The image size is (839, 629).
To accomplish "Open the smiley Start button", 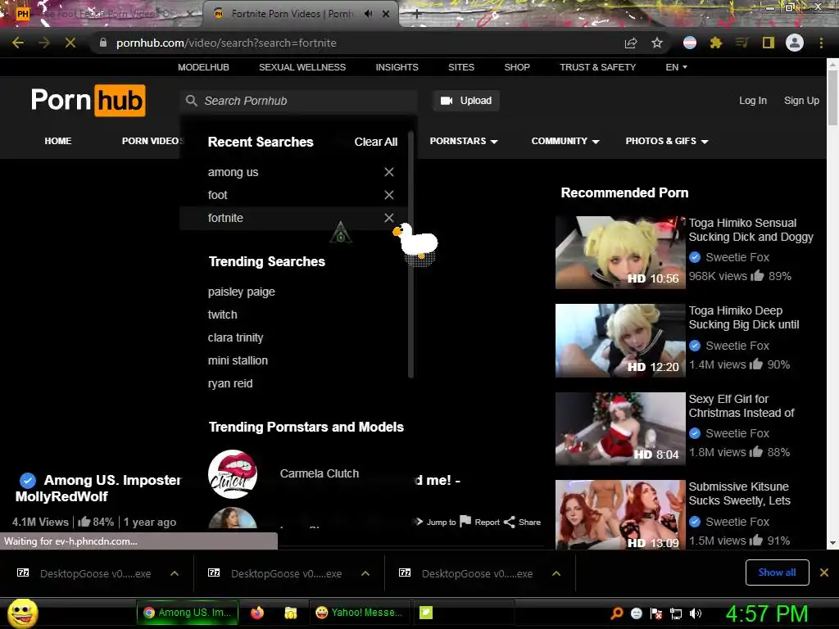I will pyautogui.click(x=22, y=613).
